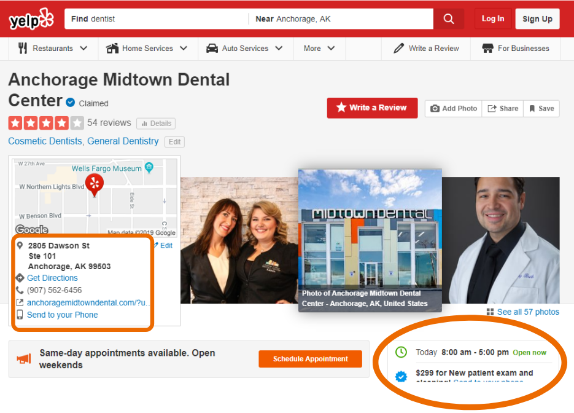Click the green clock hours icon
Screen dimensions: 574x413
(401, 352)
